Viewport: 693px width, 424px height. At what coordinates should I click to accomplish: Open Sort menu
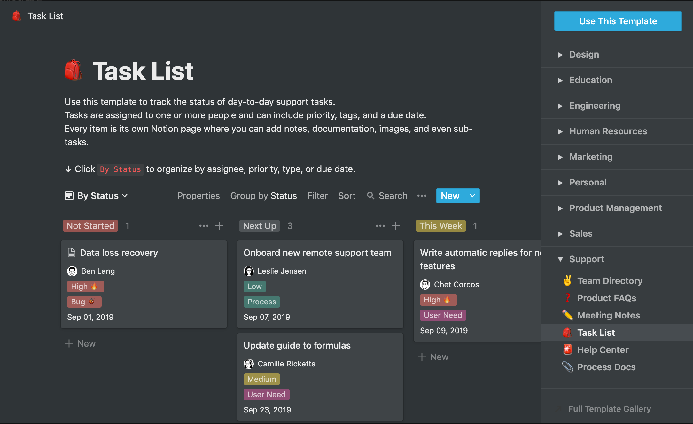coord(347,196)
